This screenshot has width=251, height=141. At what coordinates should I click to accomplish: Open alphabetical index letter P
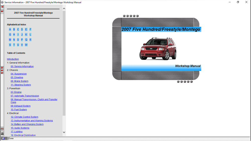point(22,40)
